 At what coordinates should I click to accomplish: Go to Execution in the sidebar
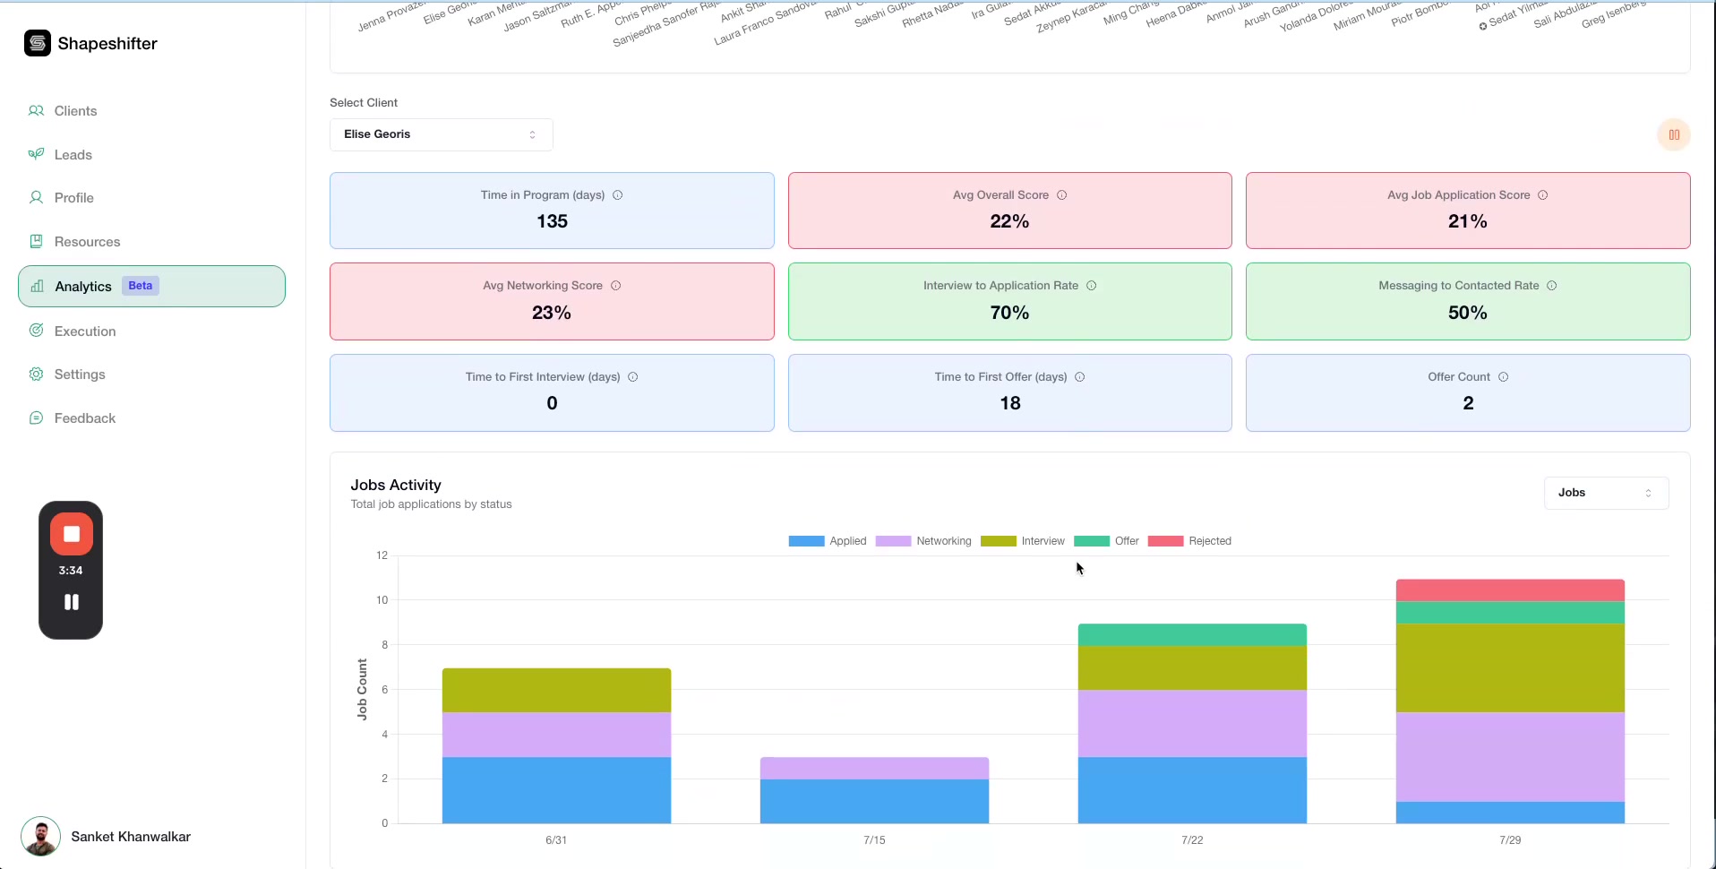[x=85, y=331]
